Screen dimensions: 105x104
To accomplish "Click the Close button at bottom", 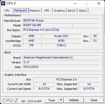I will coord(94,100).
